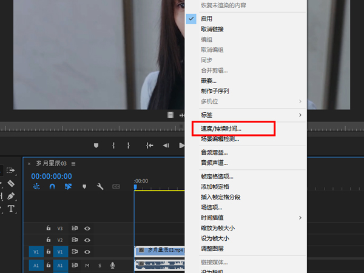Select the Type tool
Screen dimensions: 364x273
click(10, 208)
